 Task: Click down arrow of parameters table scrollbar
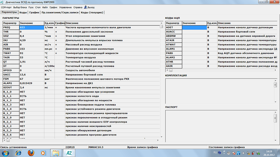click(x=162, y=137)
